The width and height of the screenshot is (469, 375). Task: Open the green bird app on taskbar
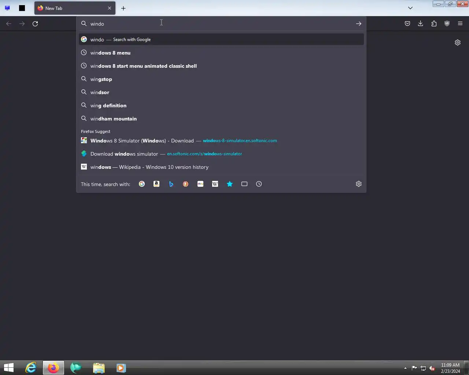(76, 368)
